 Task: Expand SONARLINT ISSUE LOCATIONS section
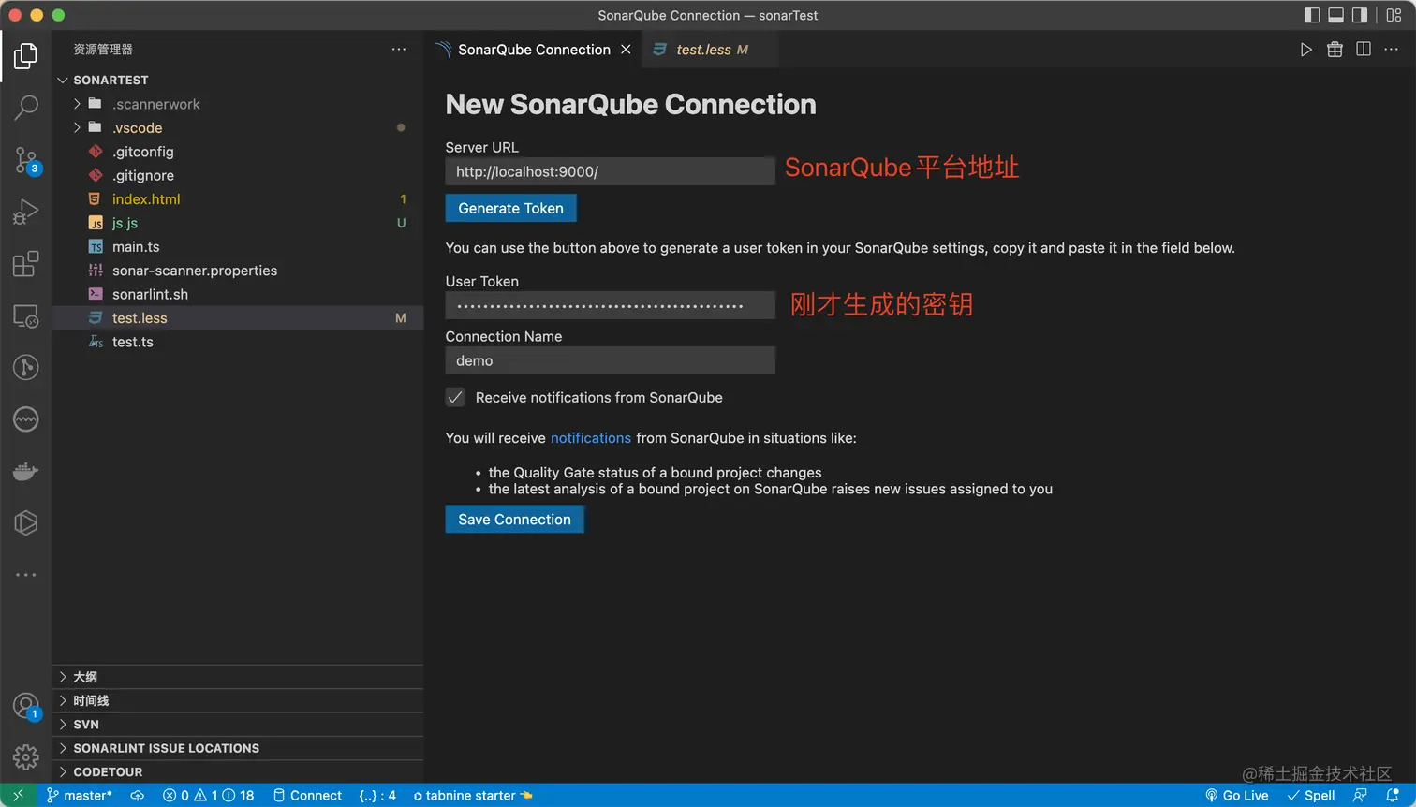pyautogui.click(x=238, y=748)
